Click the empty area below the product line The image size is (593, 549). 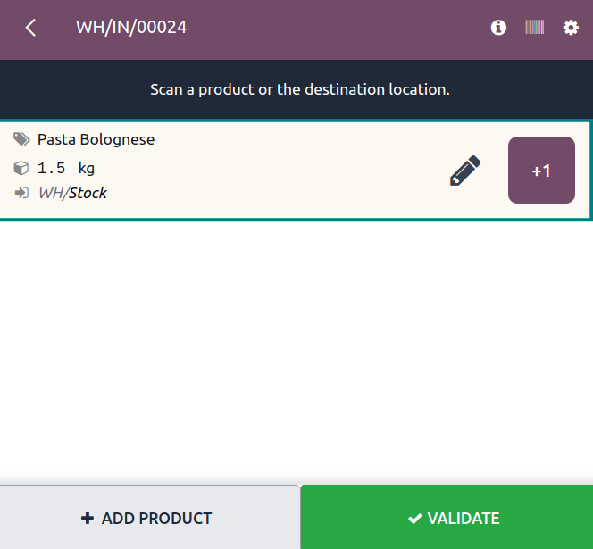[x=296, y=348]
